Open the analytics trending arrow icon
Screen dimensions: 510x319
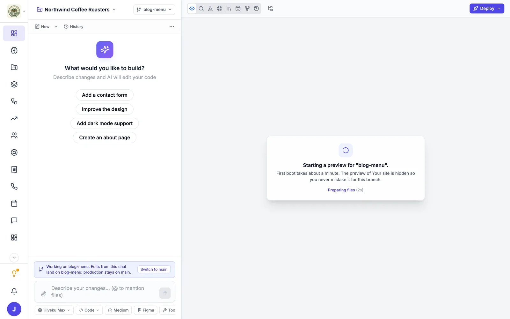pos(14,118)
